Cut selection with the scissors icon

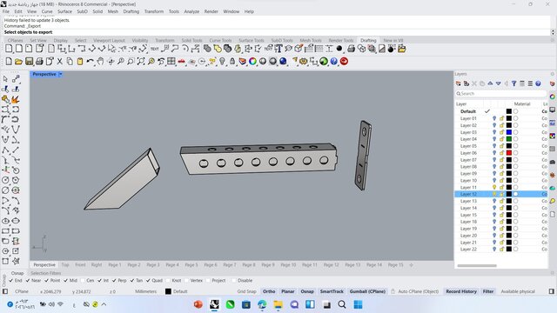point(60,62)
